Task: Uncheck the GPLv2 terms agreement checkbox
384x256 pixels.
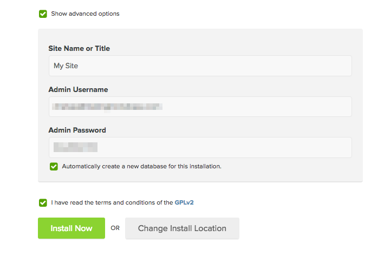Action: click(43, 202)
